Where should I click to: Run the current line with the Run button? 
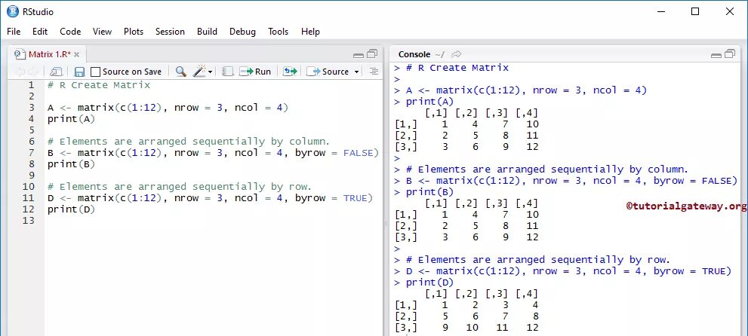[256, 72]
